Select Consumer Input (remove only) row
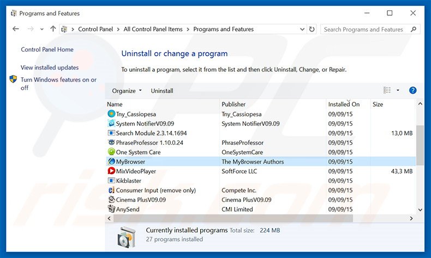This screenshot has width=431, height=258. (261, 190)
